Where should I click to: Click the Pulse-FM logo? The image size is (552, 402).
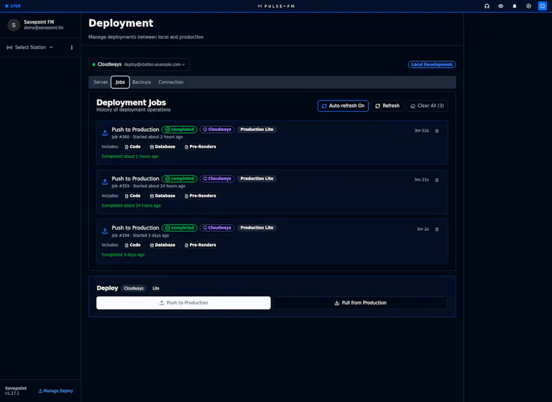click(276, 6)
